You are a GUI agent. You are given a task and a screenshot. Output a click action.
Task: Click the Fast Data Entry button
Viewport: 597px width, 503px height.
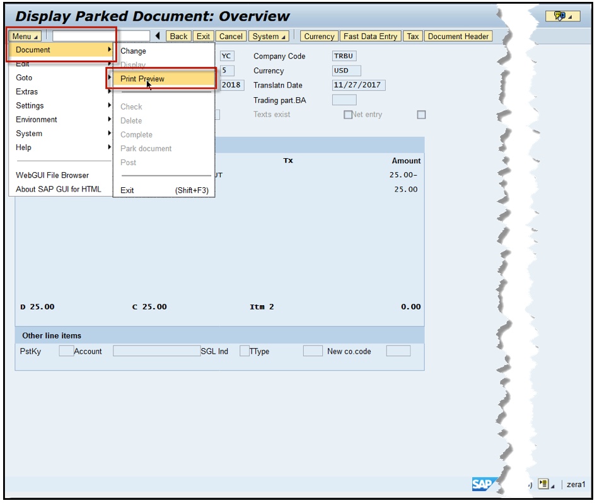[x=369, y=36]
